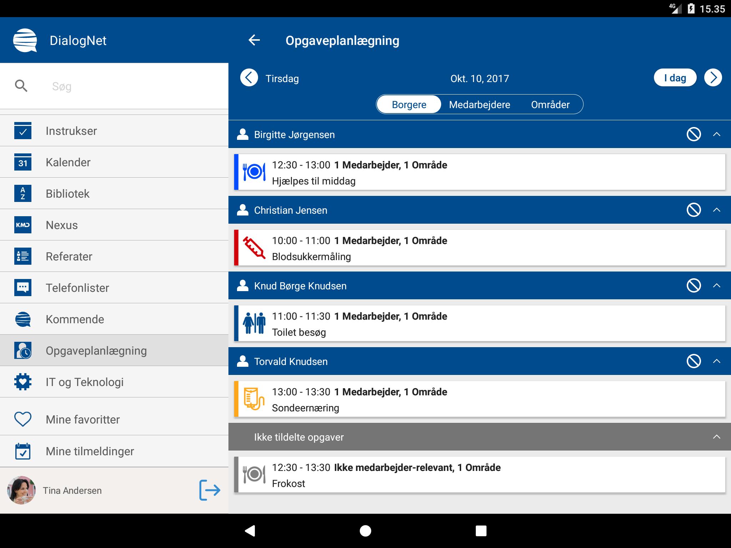This screenshot has height=548, width=731.
Task: Open the DialogNet logo icon
Action: (x=25, y=40)
